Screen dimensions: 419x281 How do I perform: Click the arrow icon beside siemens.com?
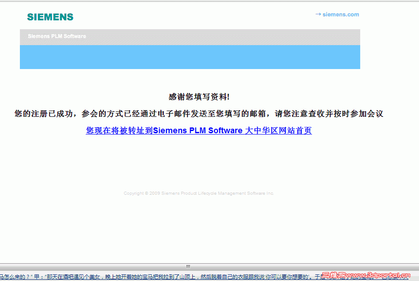(x=318, y=14)
